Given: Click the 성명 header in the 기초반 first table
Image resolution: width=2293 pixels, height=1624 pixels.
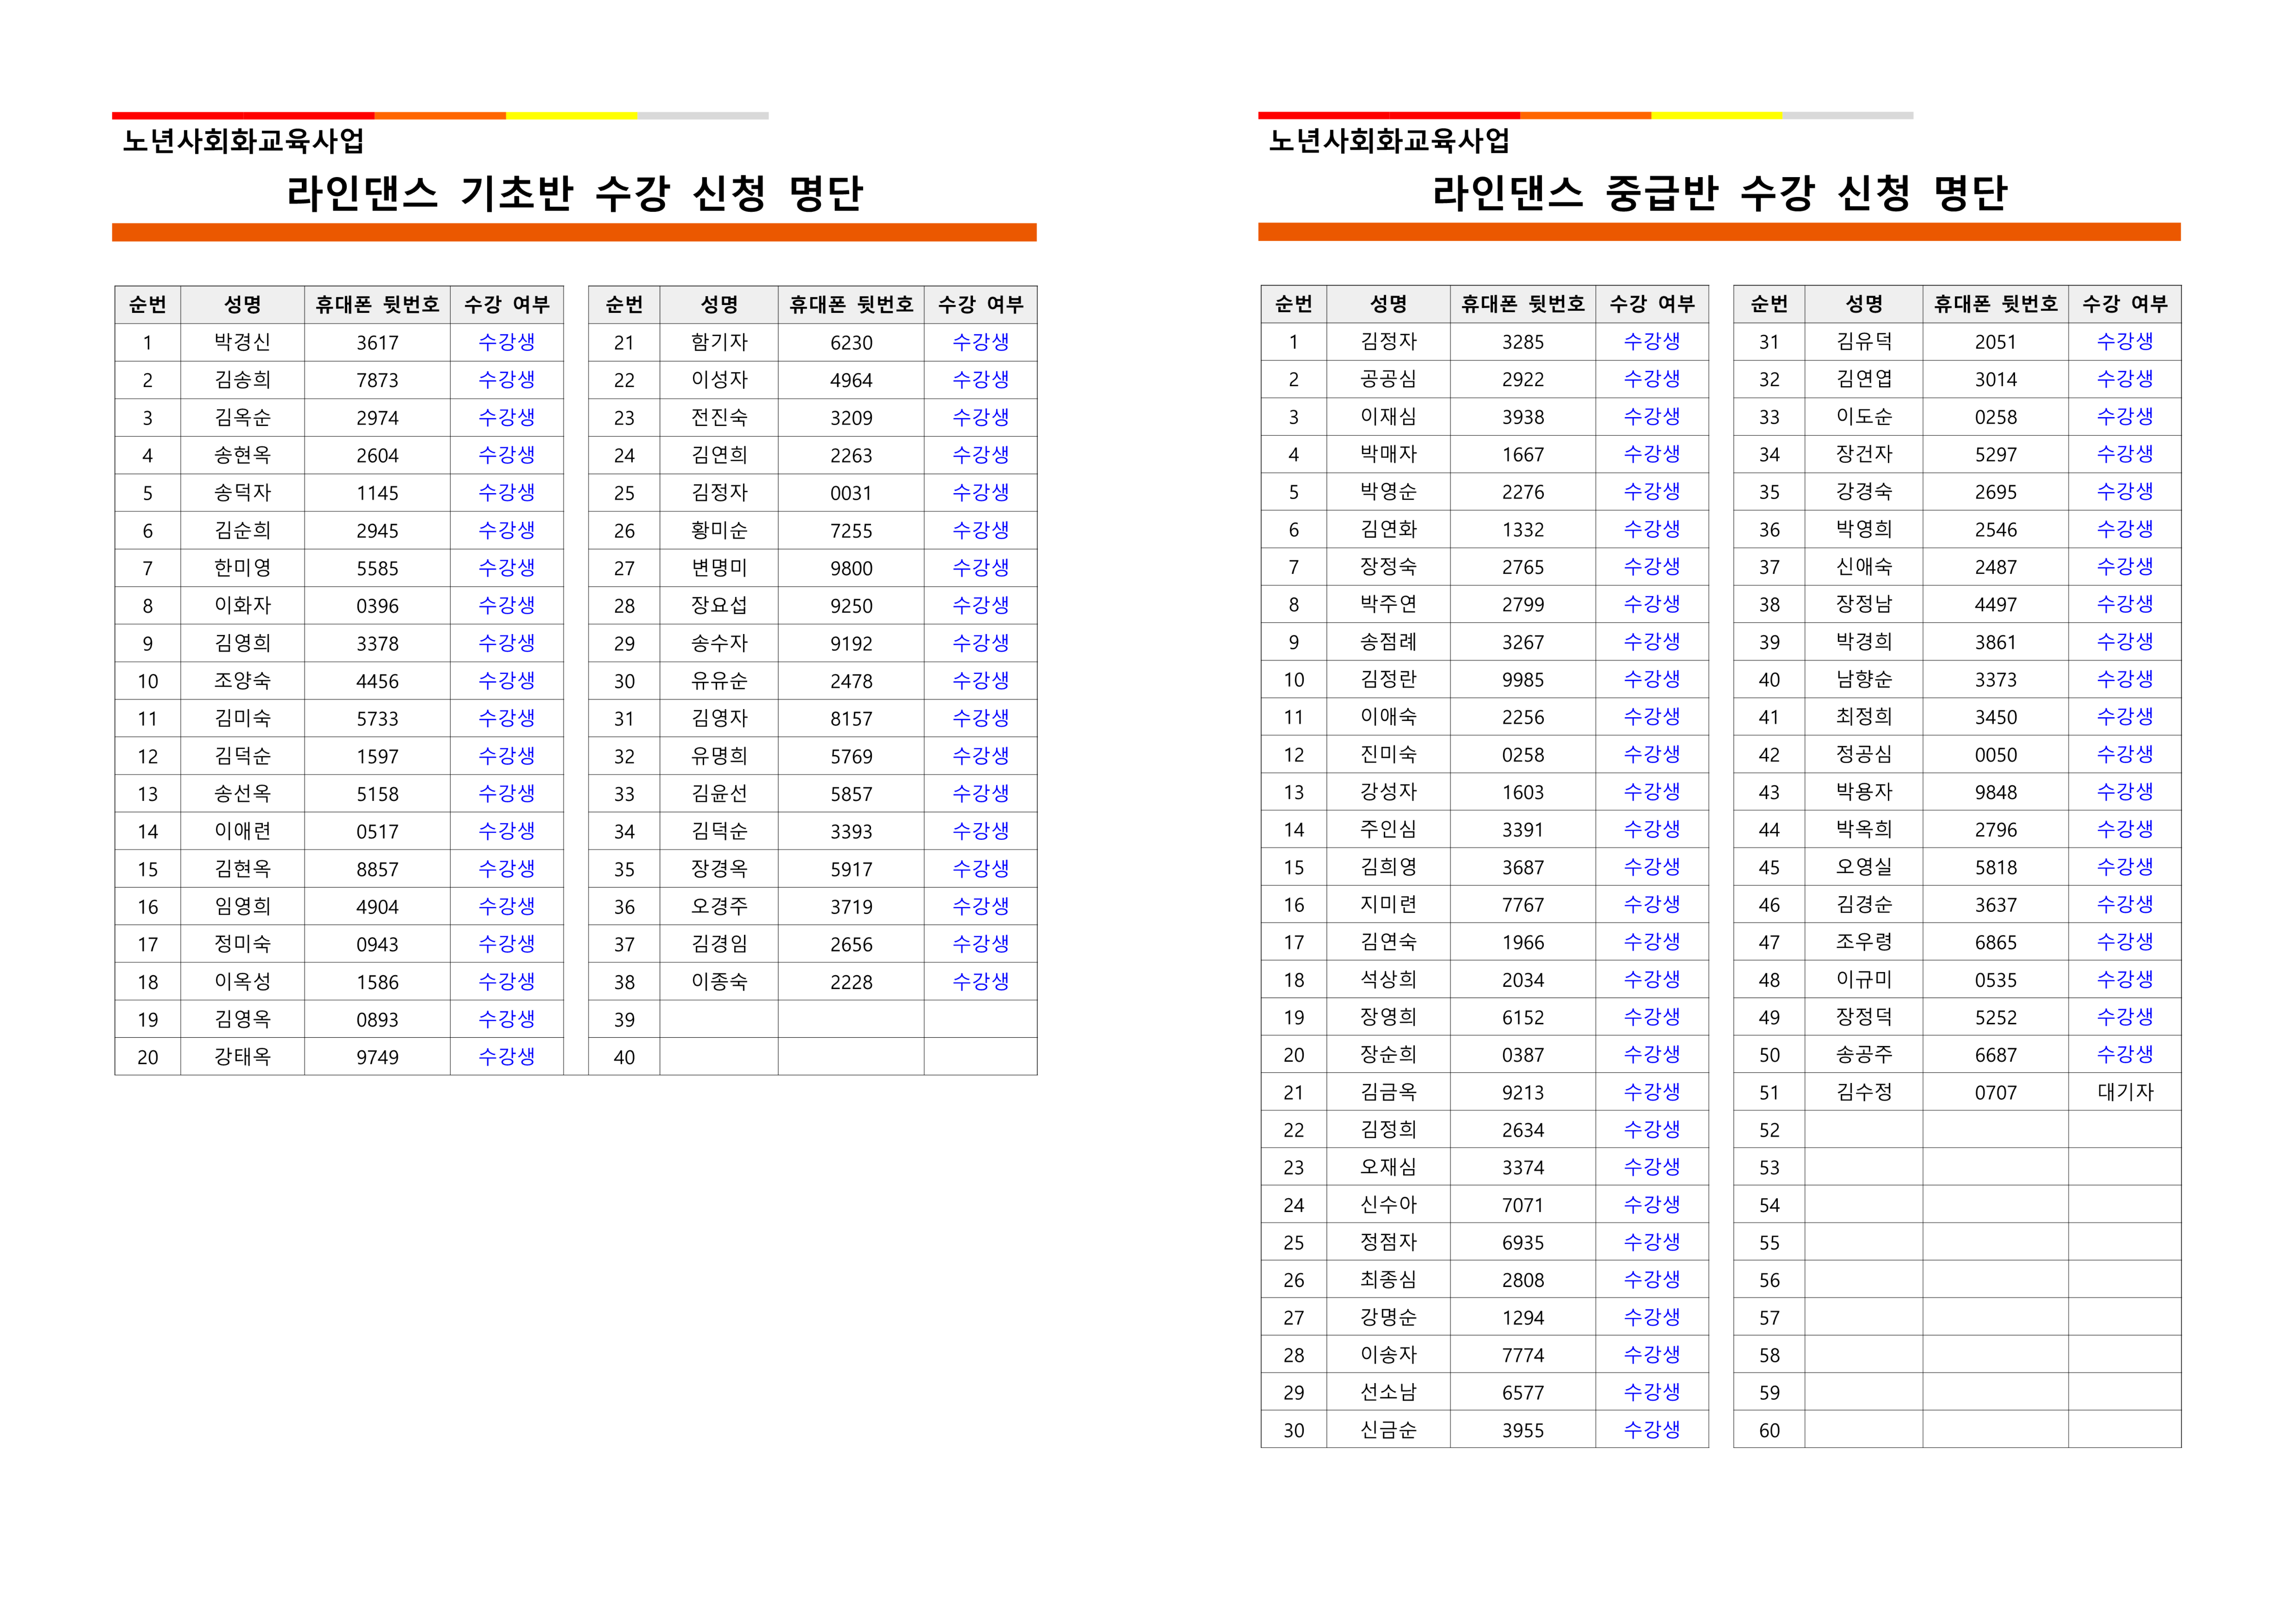Looking at the screenshot, I should click(x=242, y=304).
